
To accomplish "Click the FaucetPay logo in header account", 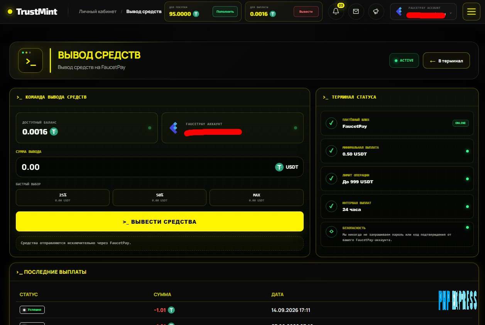I will click(x=399, y=12).
